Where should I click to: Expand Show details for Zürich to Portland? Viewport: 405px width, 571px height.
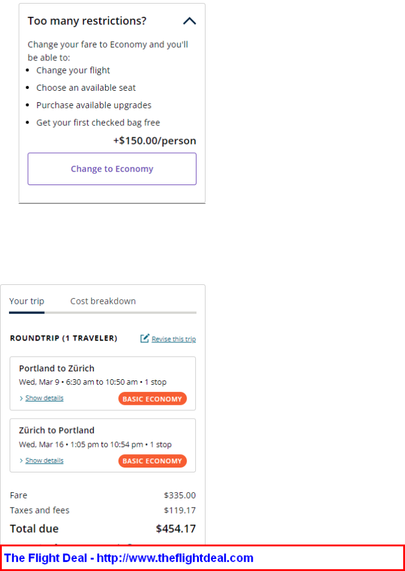(44, 460)
